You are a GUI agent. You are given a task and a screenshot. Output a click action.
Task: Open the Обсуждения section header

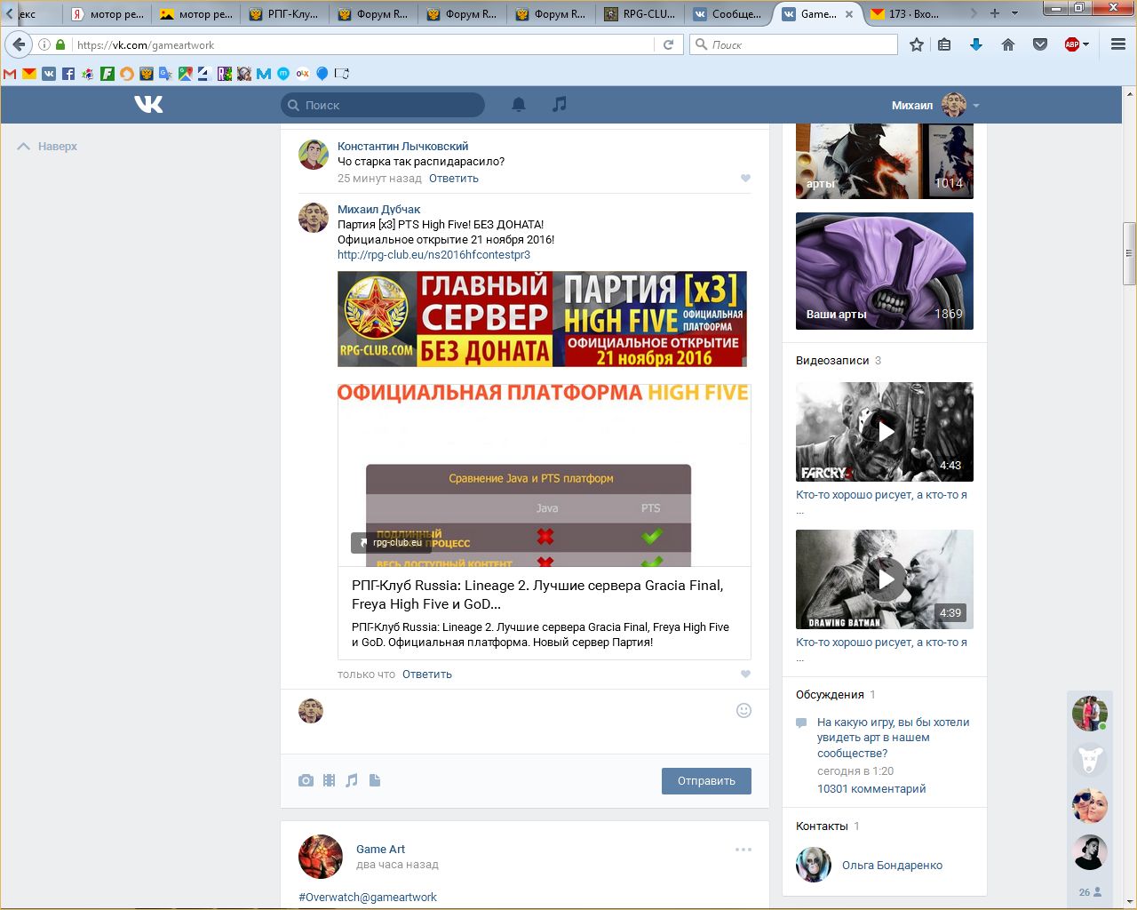[x=830, y=695]
